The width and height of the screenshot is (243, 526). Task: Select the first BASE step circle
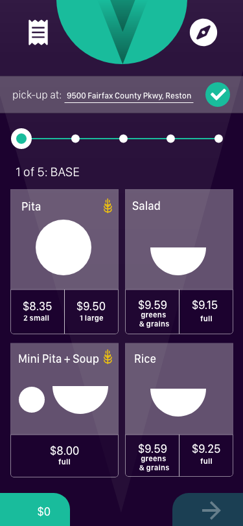click(21, 139)
